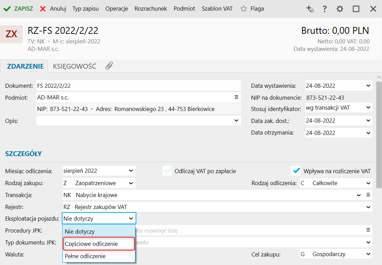
Task: Expand the Miesiąc odliczenia dropdown
Action: tap(131, 171)
